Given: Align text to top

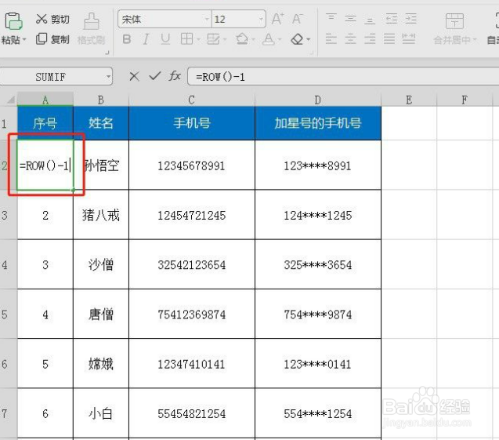Looking at the screenshot, I should 331,17.
